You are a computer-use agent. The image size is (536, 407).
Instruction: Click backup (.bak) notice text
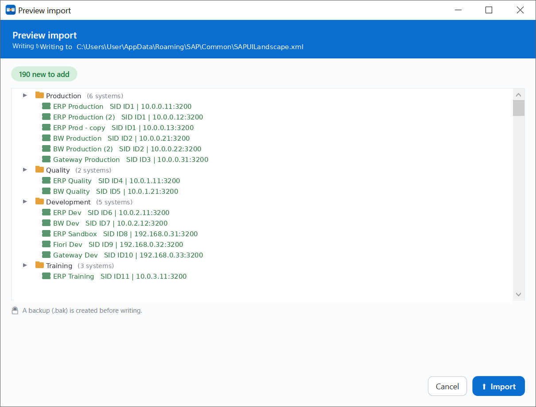coord(82,311)
